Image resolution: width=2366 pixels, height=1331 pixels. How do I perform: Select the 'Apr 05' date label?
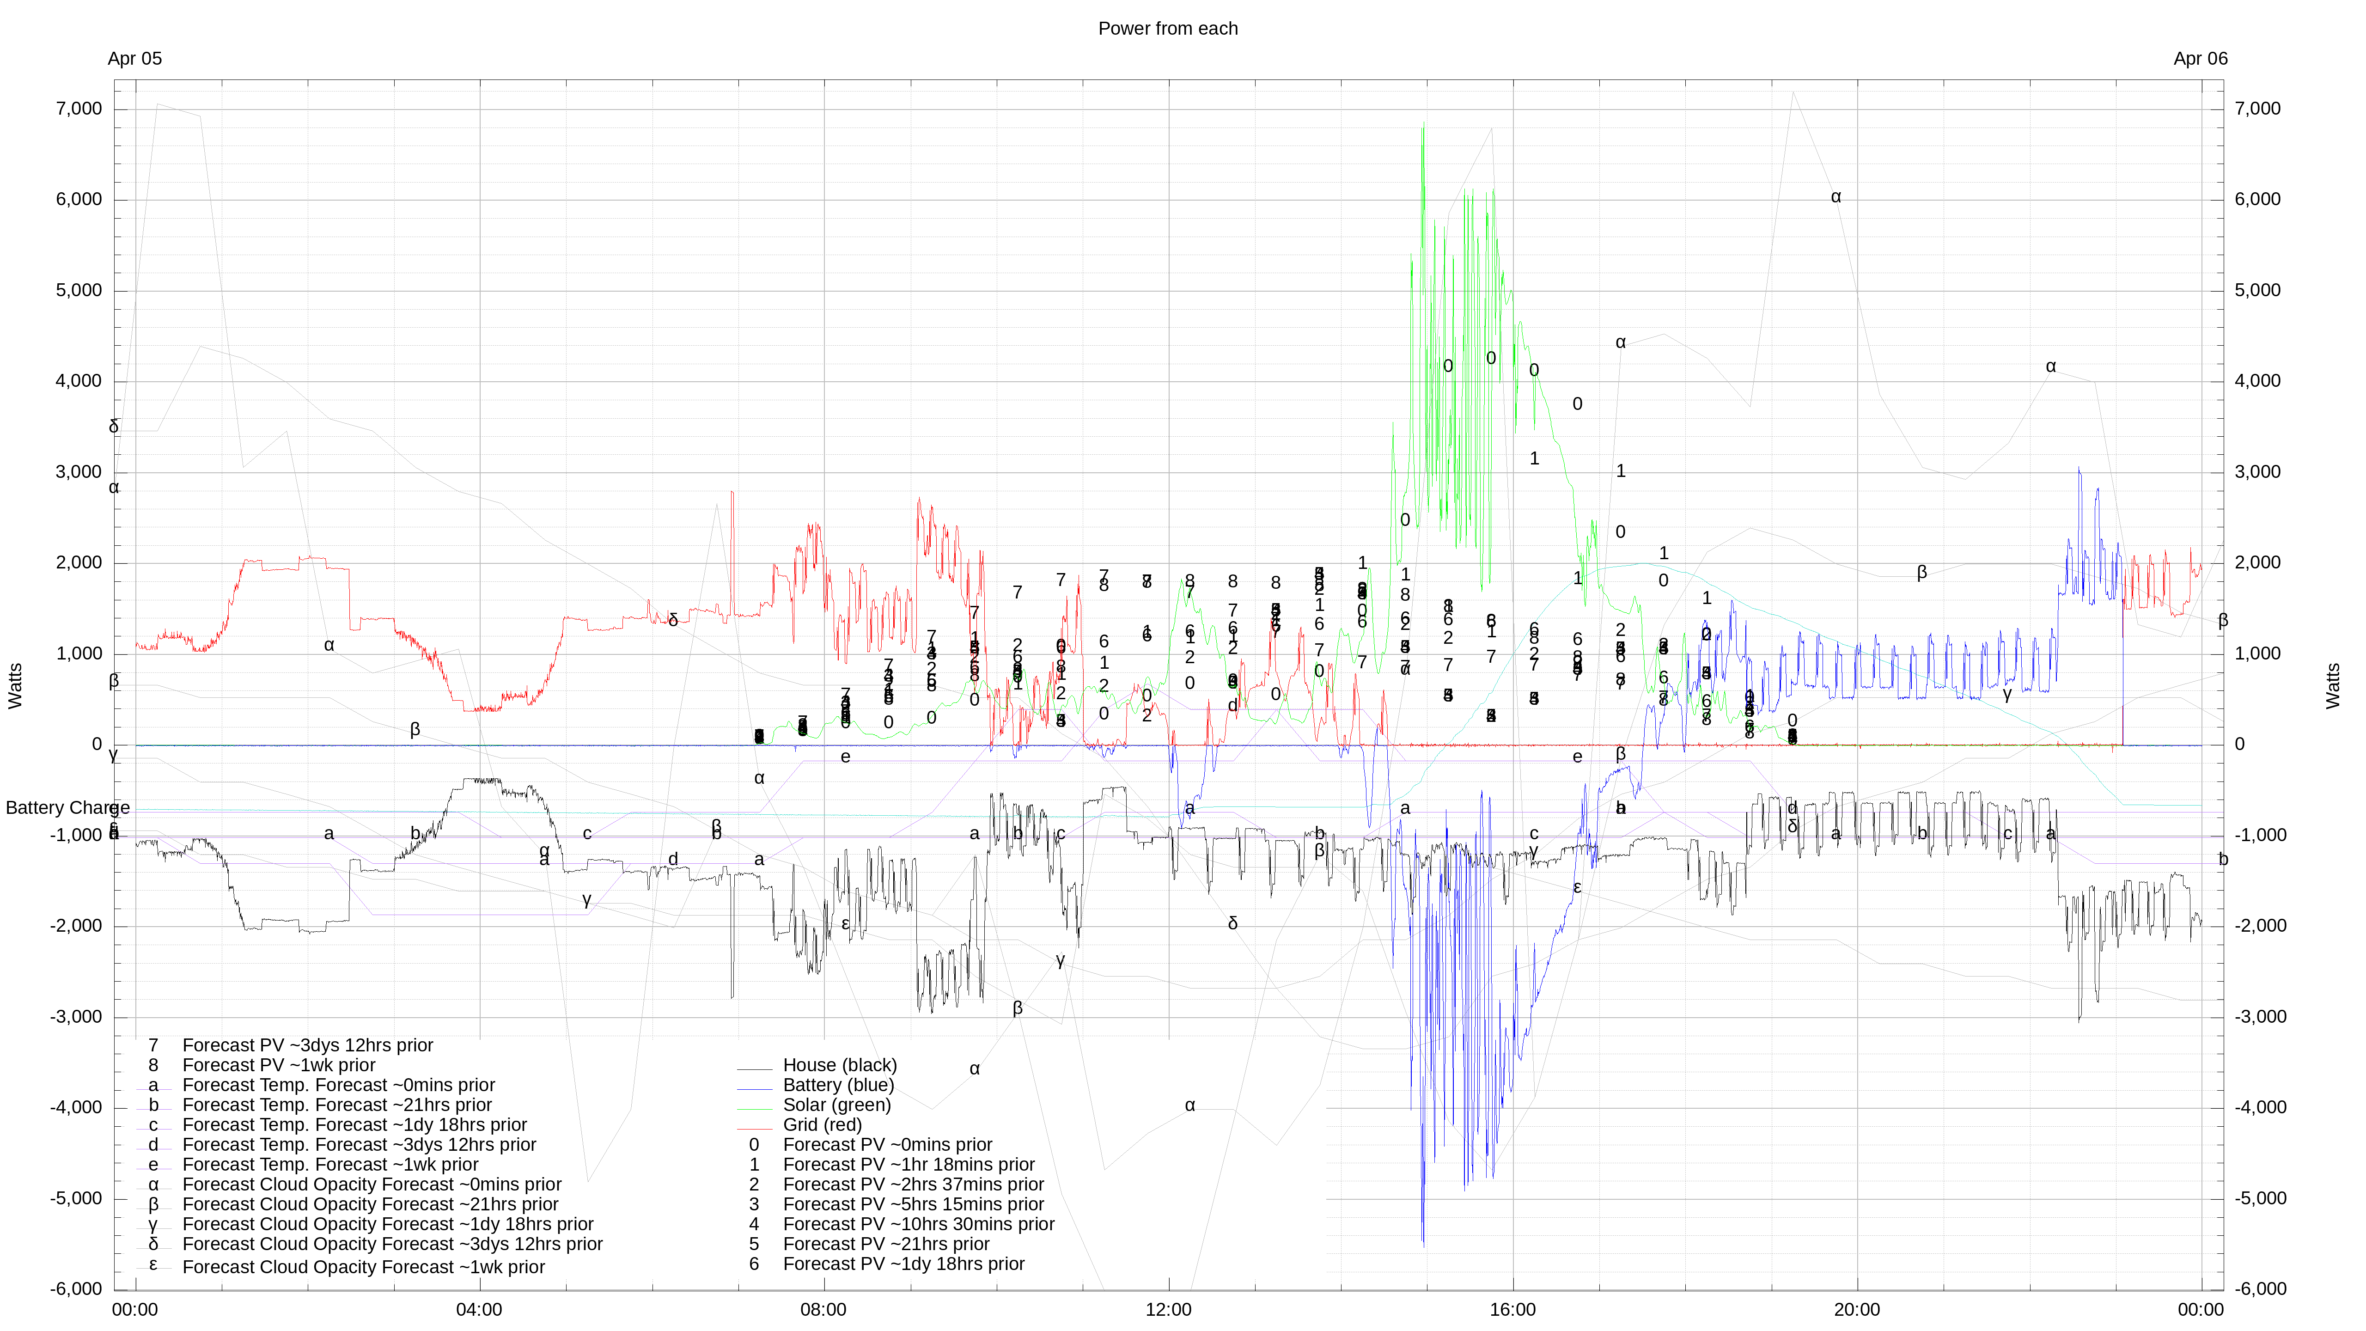pos(134,59)
